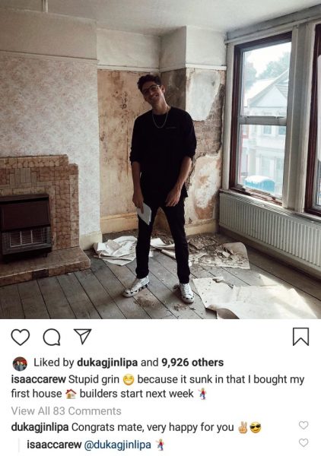Tap the sunglasses emoji in comment
The image size is (321, 456).
pyautogui.click(x=256, y=428)
